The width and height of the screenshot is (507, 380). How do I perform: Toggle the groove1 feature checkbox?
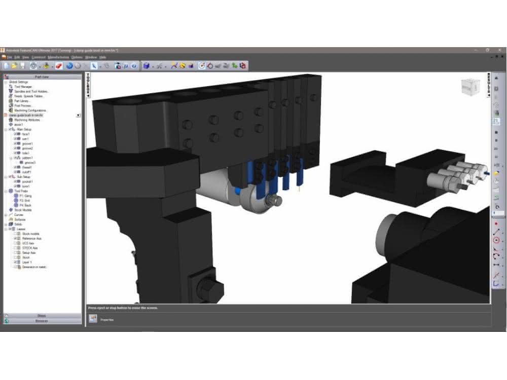tap(15, 143)
